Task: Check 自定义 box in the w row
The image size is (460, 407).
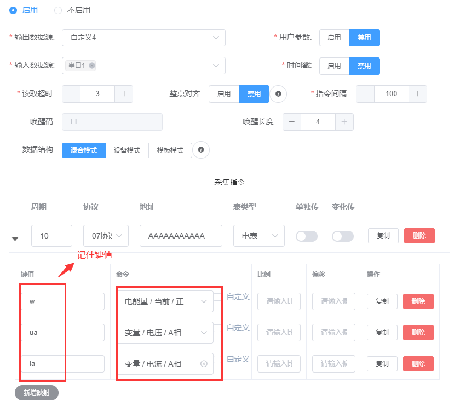Action: [218, 297]
